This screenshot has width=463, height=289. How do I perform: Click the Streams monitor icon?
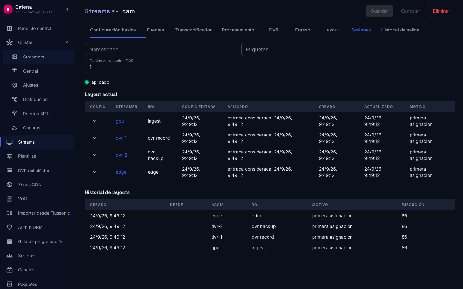point(10,142)
